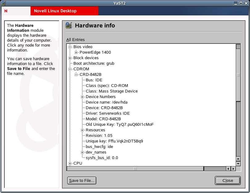Expand the Block devices node
Image resolution: width=250 pixels, height=193 pixels.
click(x=70, y=58)
